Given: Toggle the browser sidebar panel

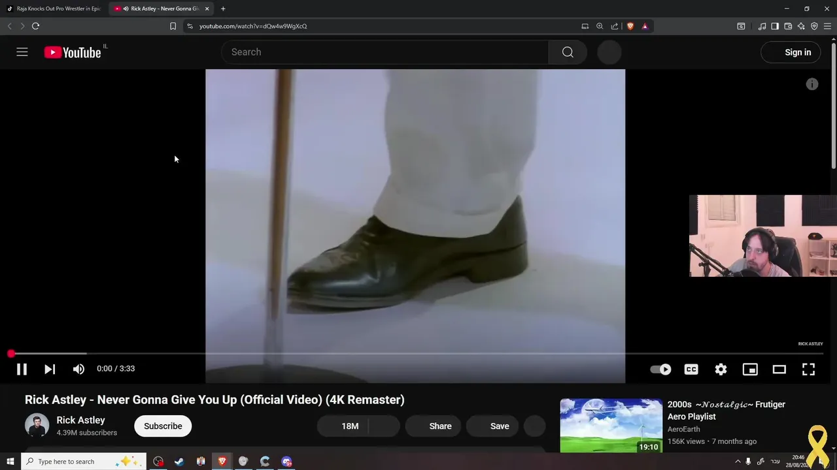Looking at the screenshot, I should [775, 26].
